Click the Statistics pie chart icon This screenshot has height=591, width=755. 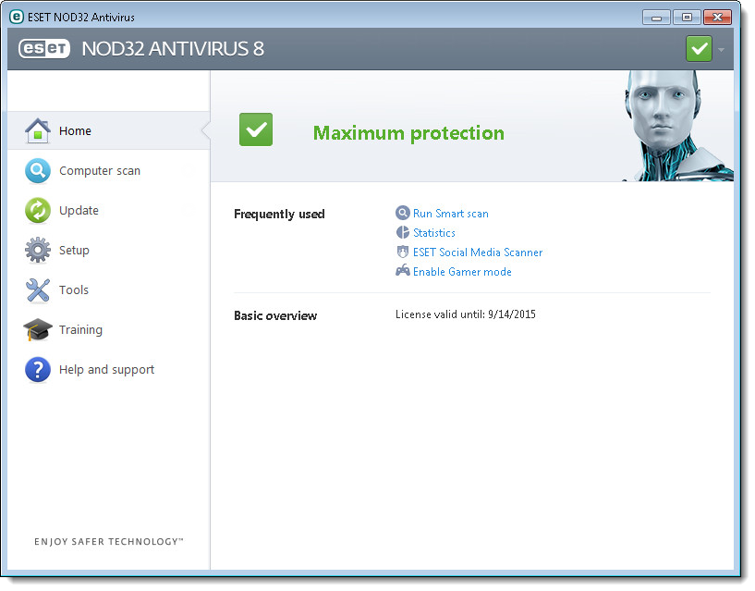pyautogui.click(x=403, y=232)
